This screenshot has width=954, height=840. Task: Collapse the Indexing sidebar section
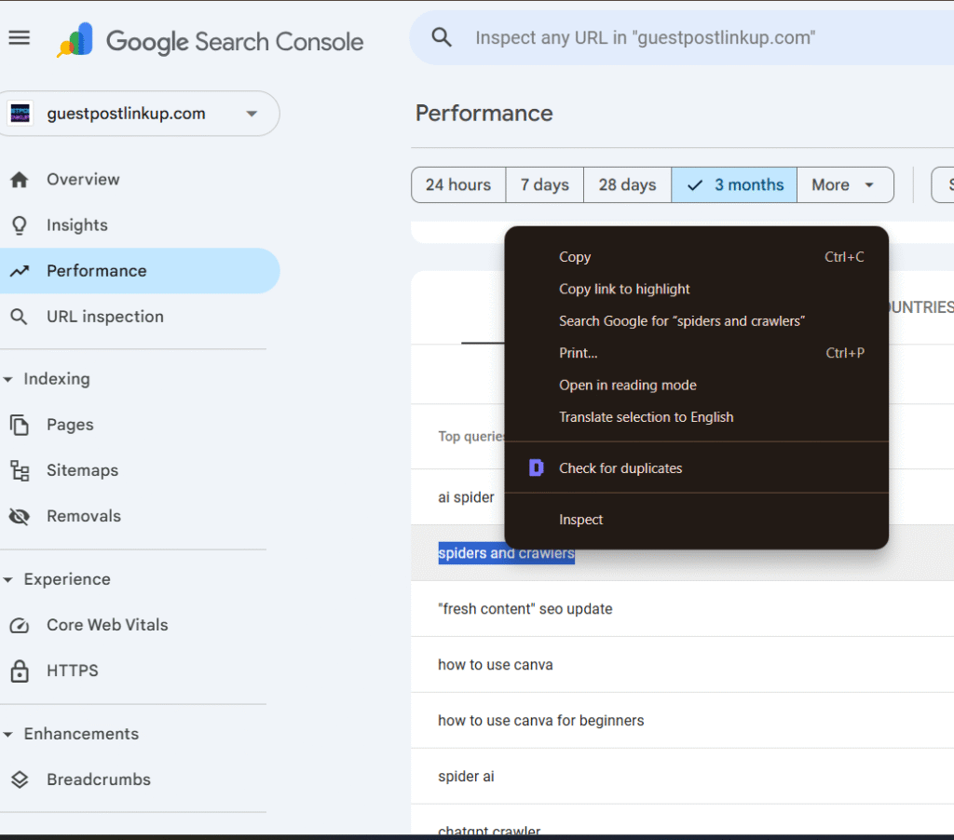[x=8, y=379]
